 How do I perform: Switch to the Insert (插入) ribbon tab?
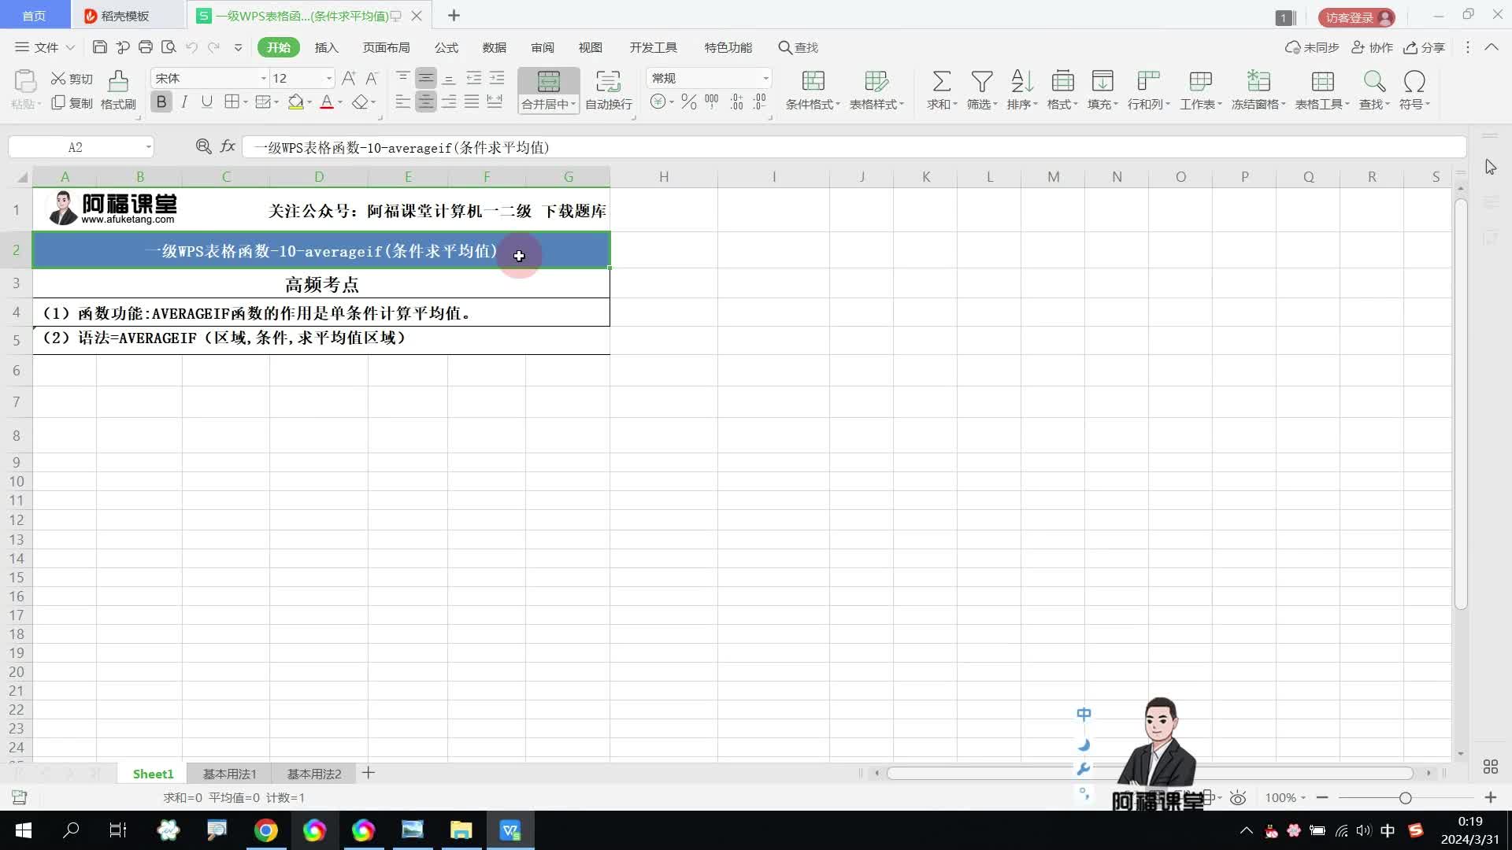pos(326,47)
